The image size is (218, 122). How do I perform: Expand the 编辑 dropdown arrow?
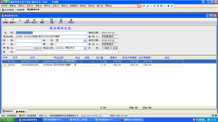point(46,21)
